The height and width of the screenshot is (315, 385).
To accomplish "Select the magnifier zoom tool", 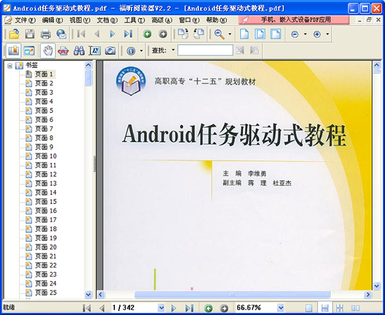I will coord(219,34).
